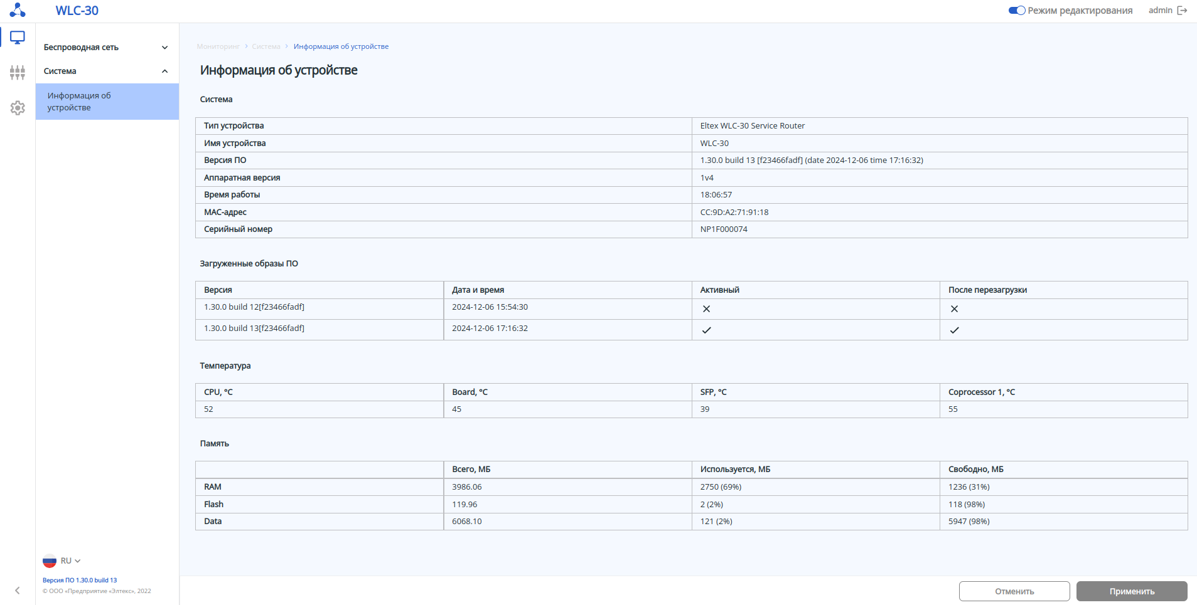Click the Мониторинг breadcrumb link
1197x605 pixels.
(218, 46)
